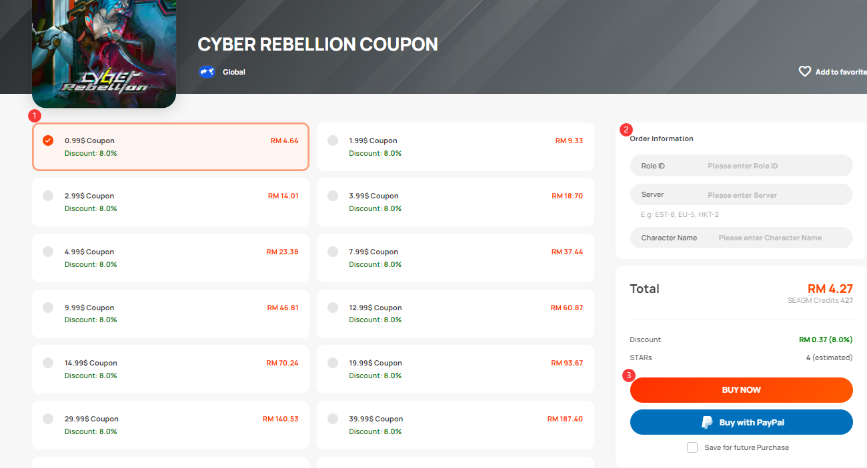Click the Cyber Rebellion game cover image
867x468 pixels.
[104, 54]
